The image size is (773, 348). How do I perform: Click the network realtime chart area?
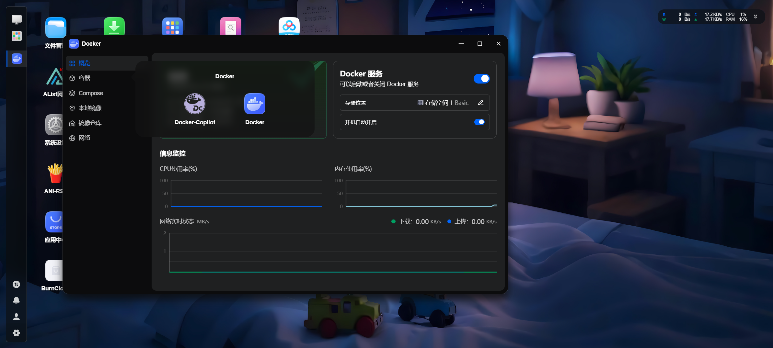[x=333, y=253]
